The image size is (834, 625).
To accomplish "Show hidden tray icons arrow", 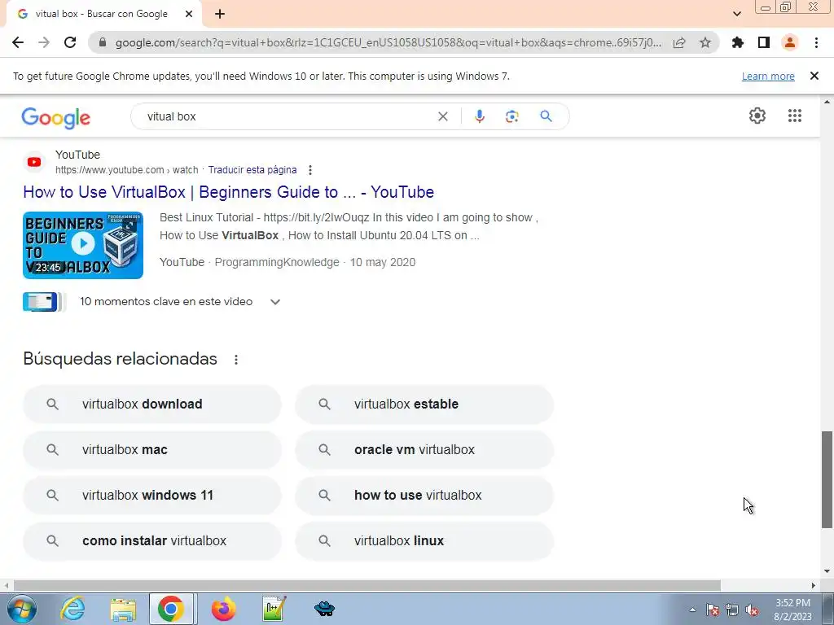I will point(692,610).
